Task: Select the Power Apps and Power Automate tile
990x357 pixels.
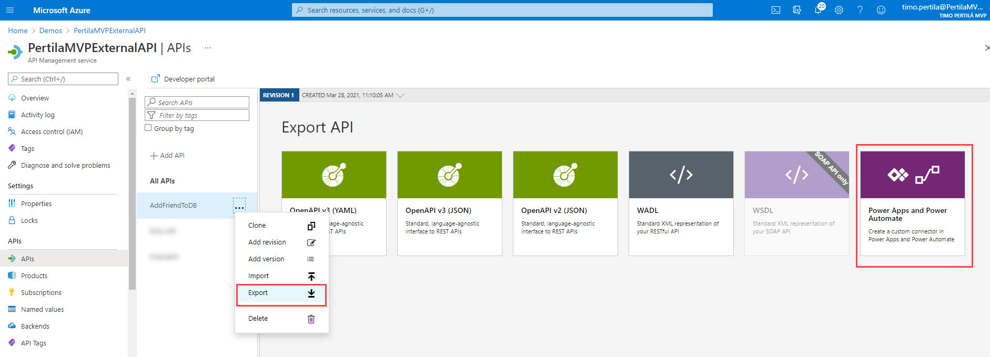Action: 912,203
